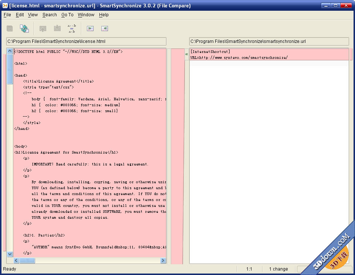Click the right smartsynchronize.url path field

click(x=269, y=41)
